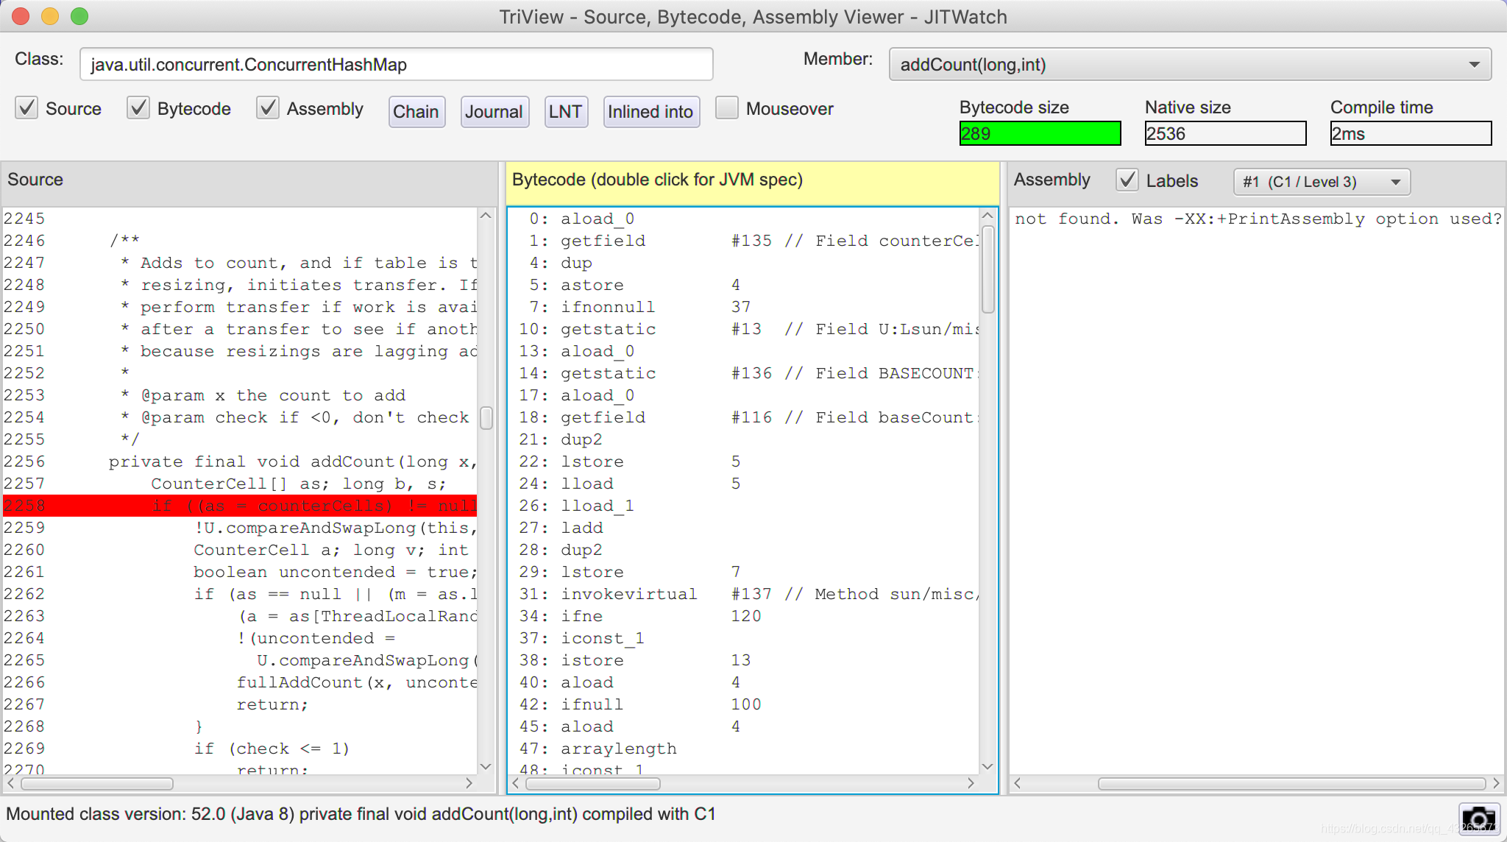
Task: Open the Member dropdown showing addCount(long,int)
Action: tap(1190, 65)
